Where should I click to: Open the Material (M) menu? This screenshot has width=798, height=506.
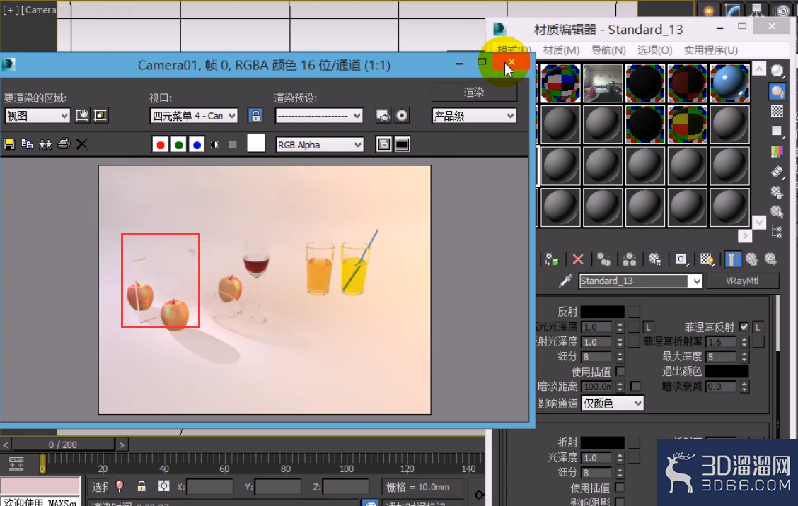tap(561, 50)
